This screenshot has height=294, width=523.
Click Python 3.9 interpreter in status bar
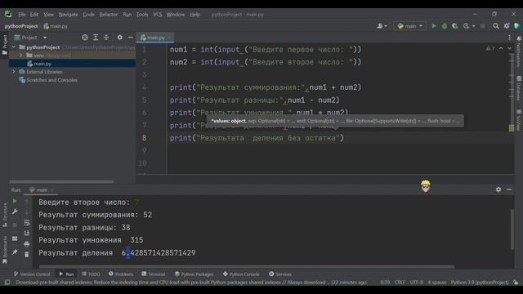[480, 283]
